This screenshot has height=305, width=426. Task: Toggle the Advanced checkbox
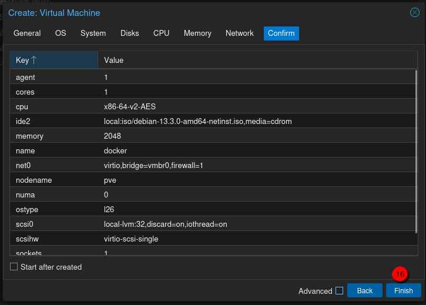coord(339,290)
